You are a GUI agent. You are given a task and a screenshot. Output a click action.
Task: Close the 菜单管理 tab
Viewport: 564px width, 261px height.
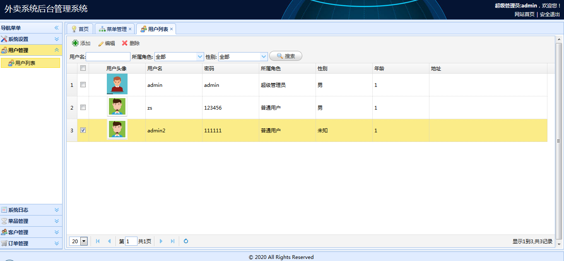(x=130, y=29)
